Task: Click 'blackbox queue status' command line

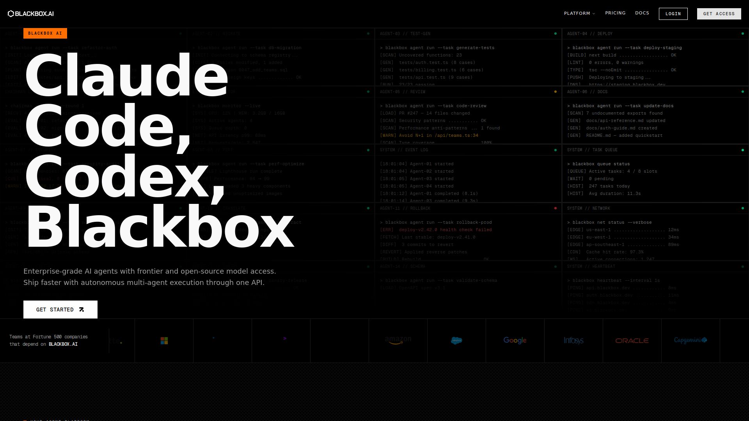Action: [x=598, y=164]
